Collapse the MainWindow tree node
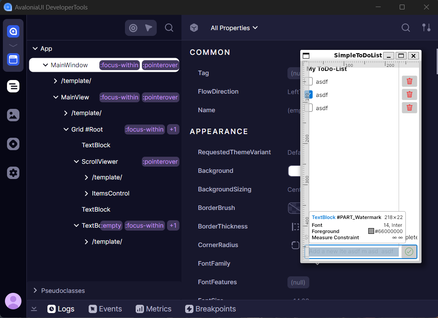This screenshot has height=318, width=438. (x=45, y=65)
